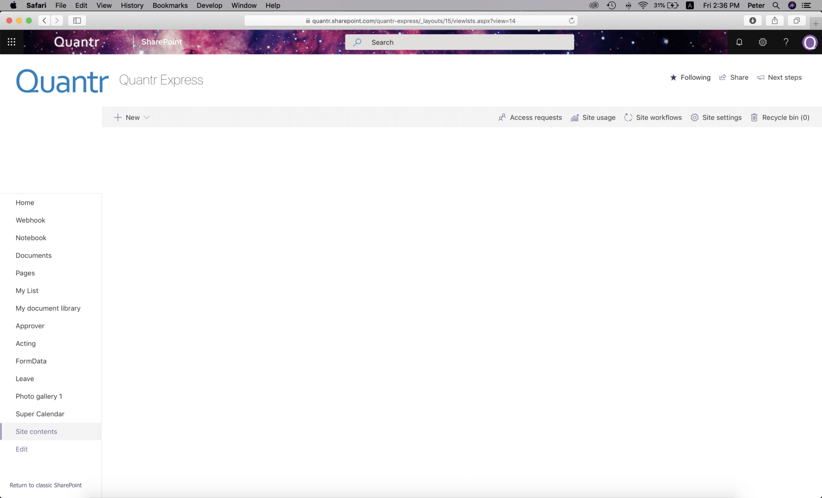Open the My document library sidebar link

tap(48, 308)
